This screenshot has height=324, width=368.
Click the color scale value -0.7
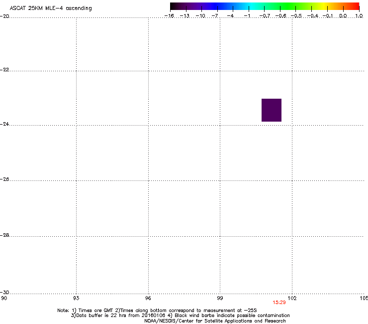tap(265, 16)
